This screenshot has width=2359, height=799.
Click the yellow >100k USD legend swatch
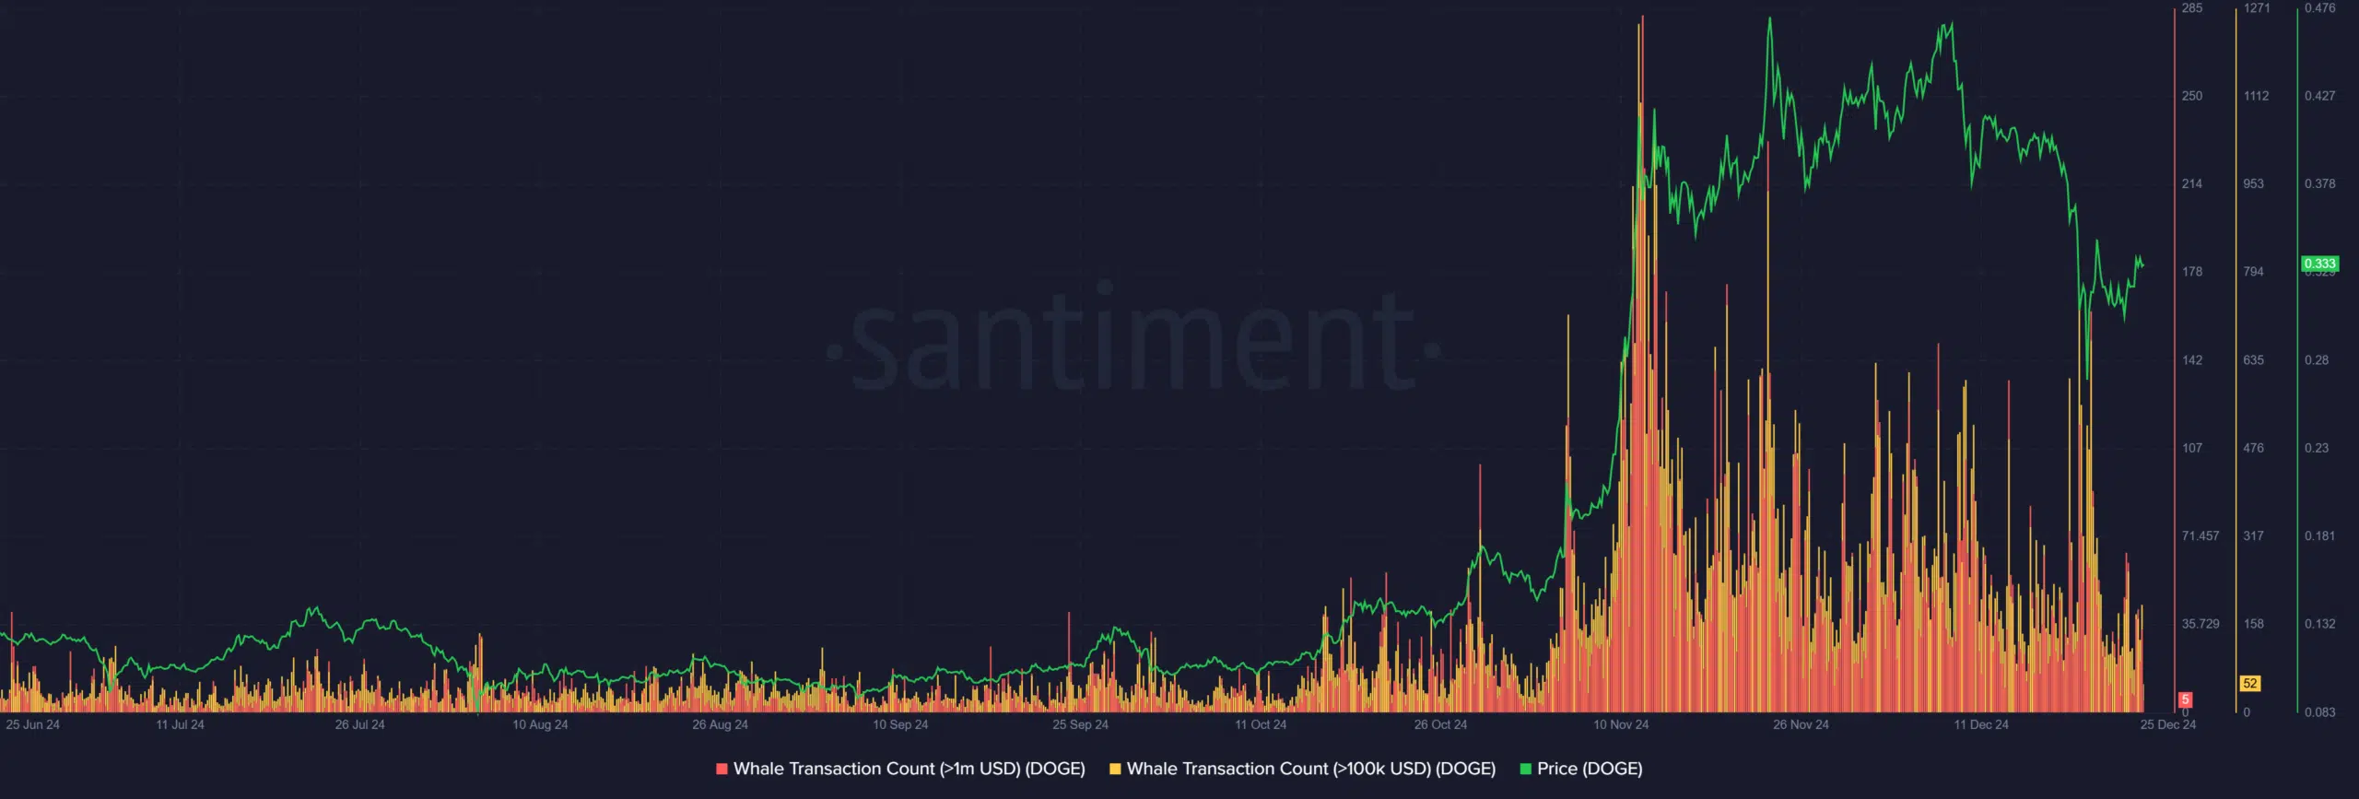[x=1115, y=769]
